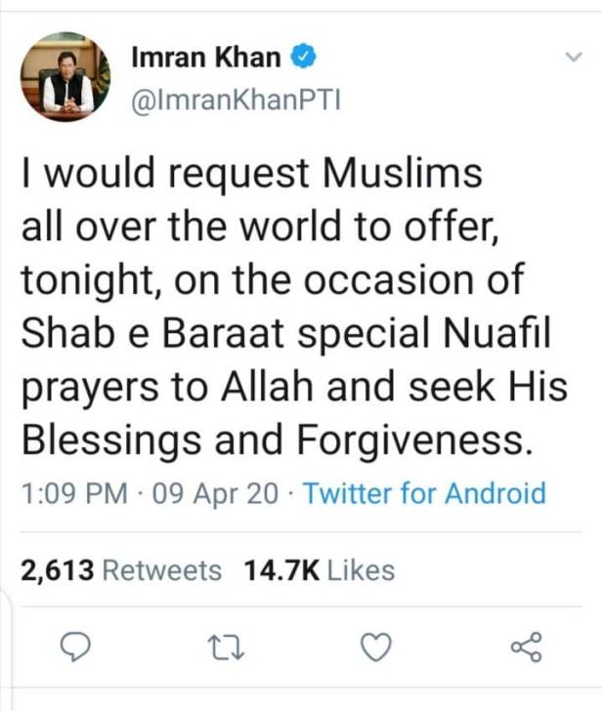
Task: Click the 1:09 PM timestamp
Action: click(x=74, y=492)
